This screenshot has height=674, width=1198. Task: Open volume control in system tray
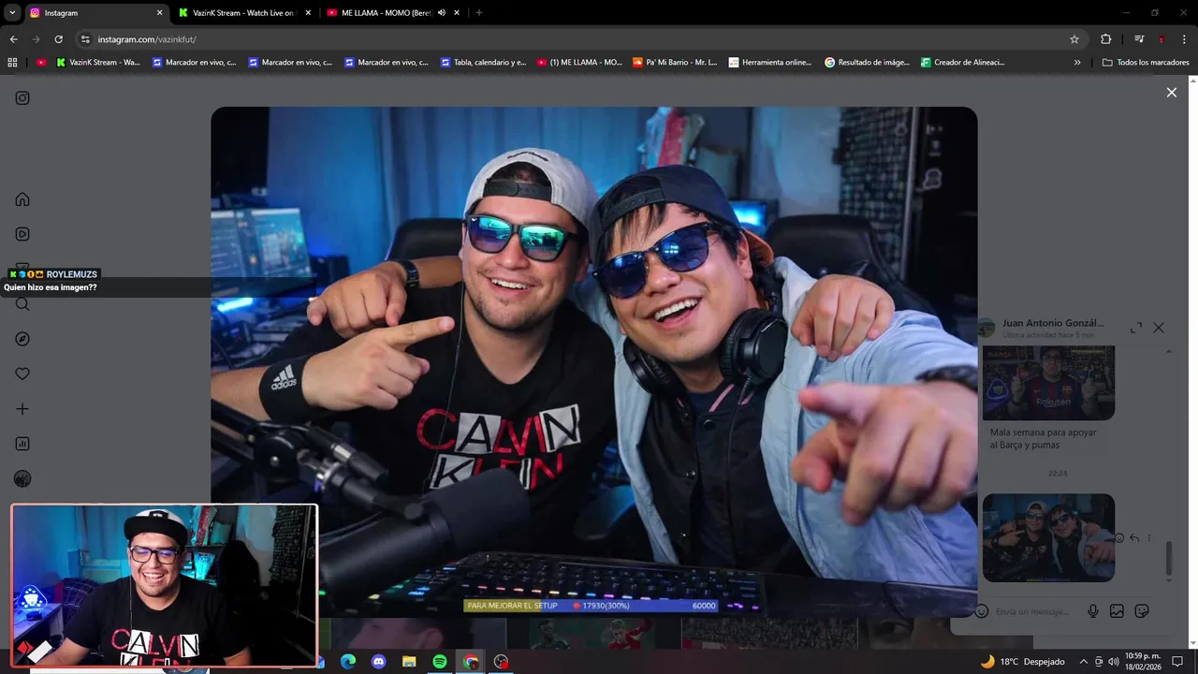click(x=1114, y=662)
